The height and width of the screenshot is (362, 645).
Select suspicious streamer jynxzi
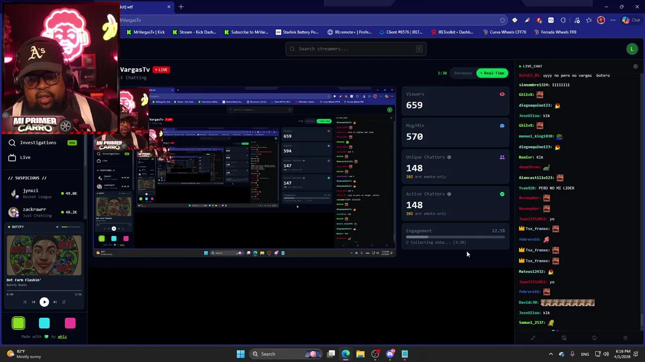point(43,194)
